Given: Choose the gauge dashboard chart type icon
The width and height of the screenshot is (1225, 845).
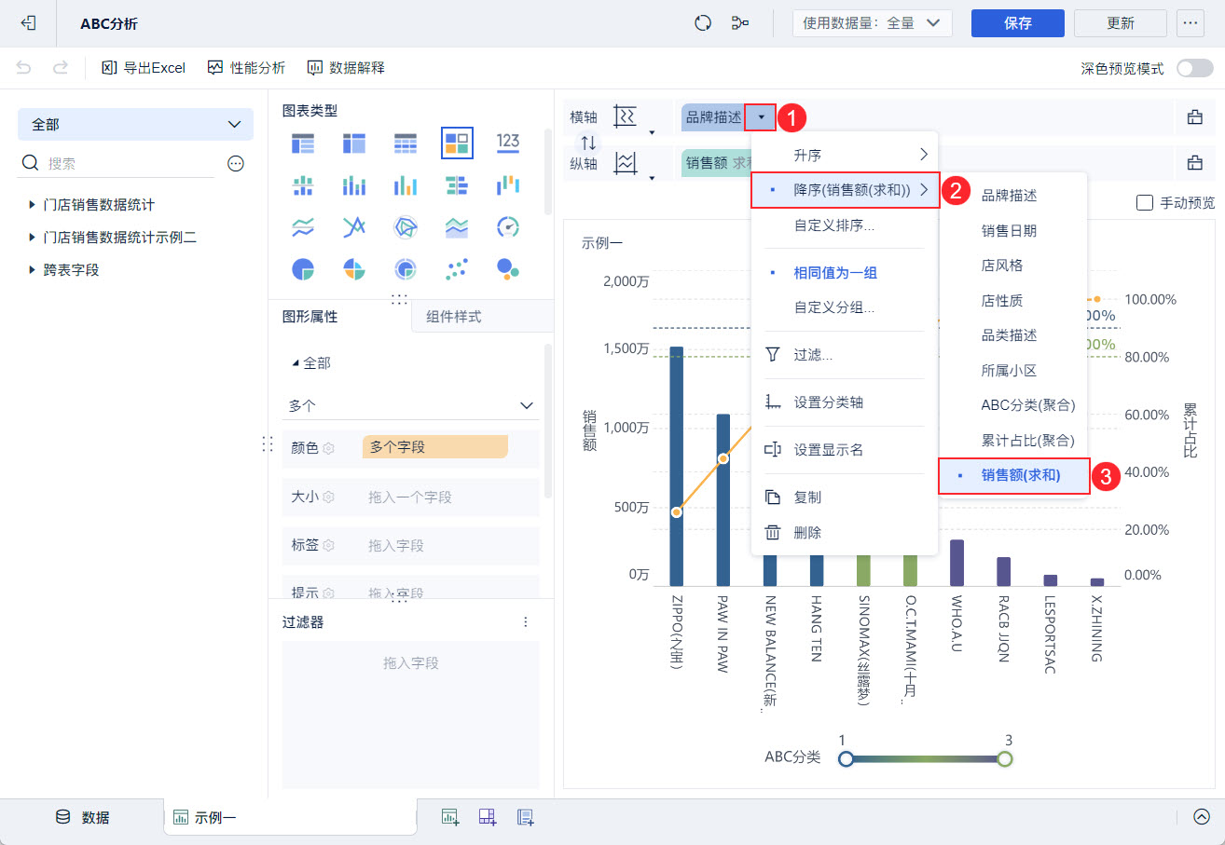Looking at the screenshot, I should 508,226.
